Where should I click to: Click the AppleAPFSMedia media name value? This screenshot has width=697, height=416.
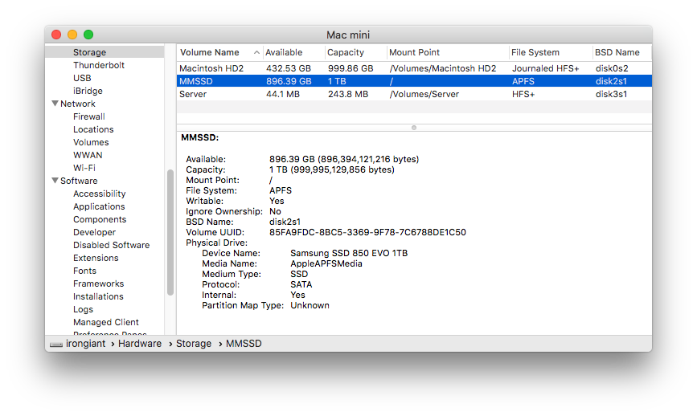[326, 263]
